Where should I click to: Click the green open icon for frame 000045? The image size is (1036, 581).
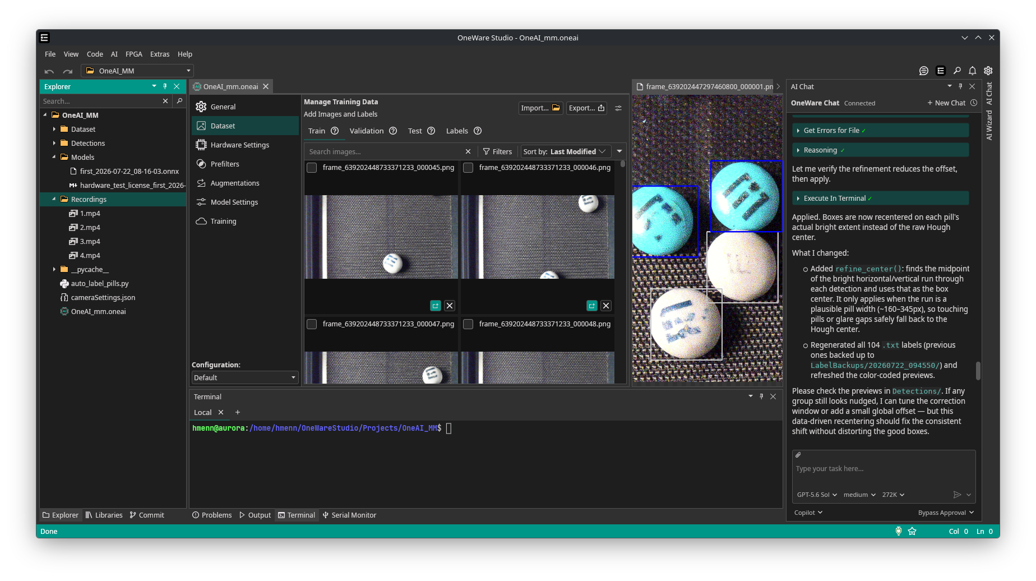click(x=436, y=306)
